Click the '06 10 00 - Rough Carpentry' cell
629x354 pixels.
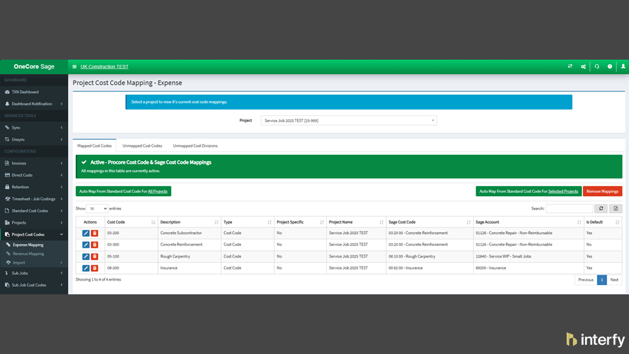point(429,256)
